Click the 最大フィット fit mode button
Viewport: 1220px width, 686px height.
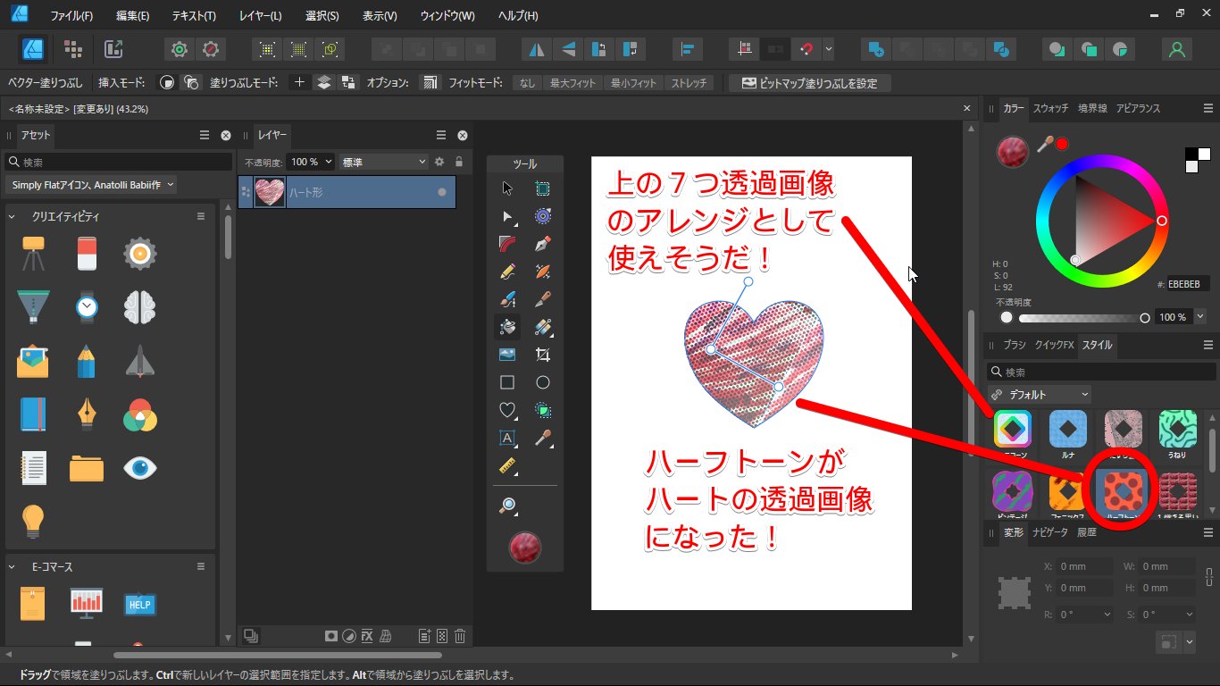coord(572,83)
